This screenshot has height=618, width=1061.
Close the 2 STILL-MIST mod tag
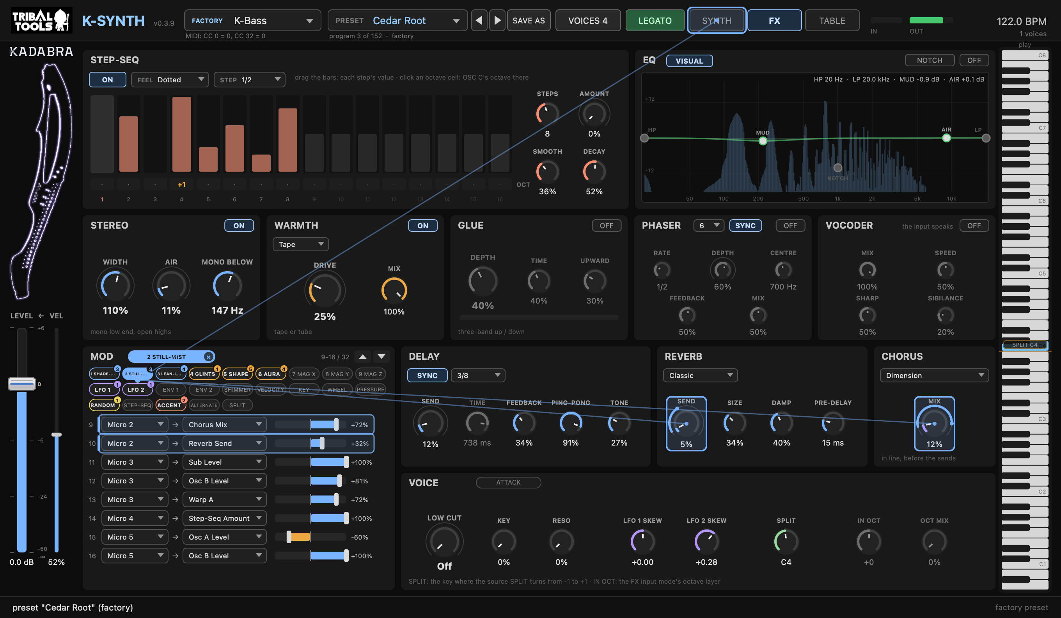pyautogui.click(x=208, y=357)
